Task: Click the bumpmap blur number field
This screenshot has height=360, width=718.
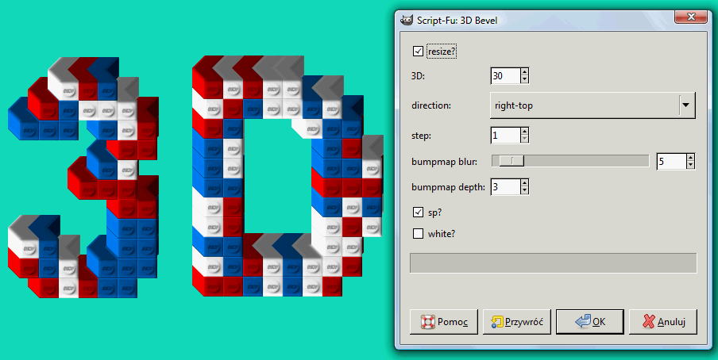Action: [x=671, y=162]
